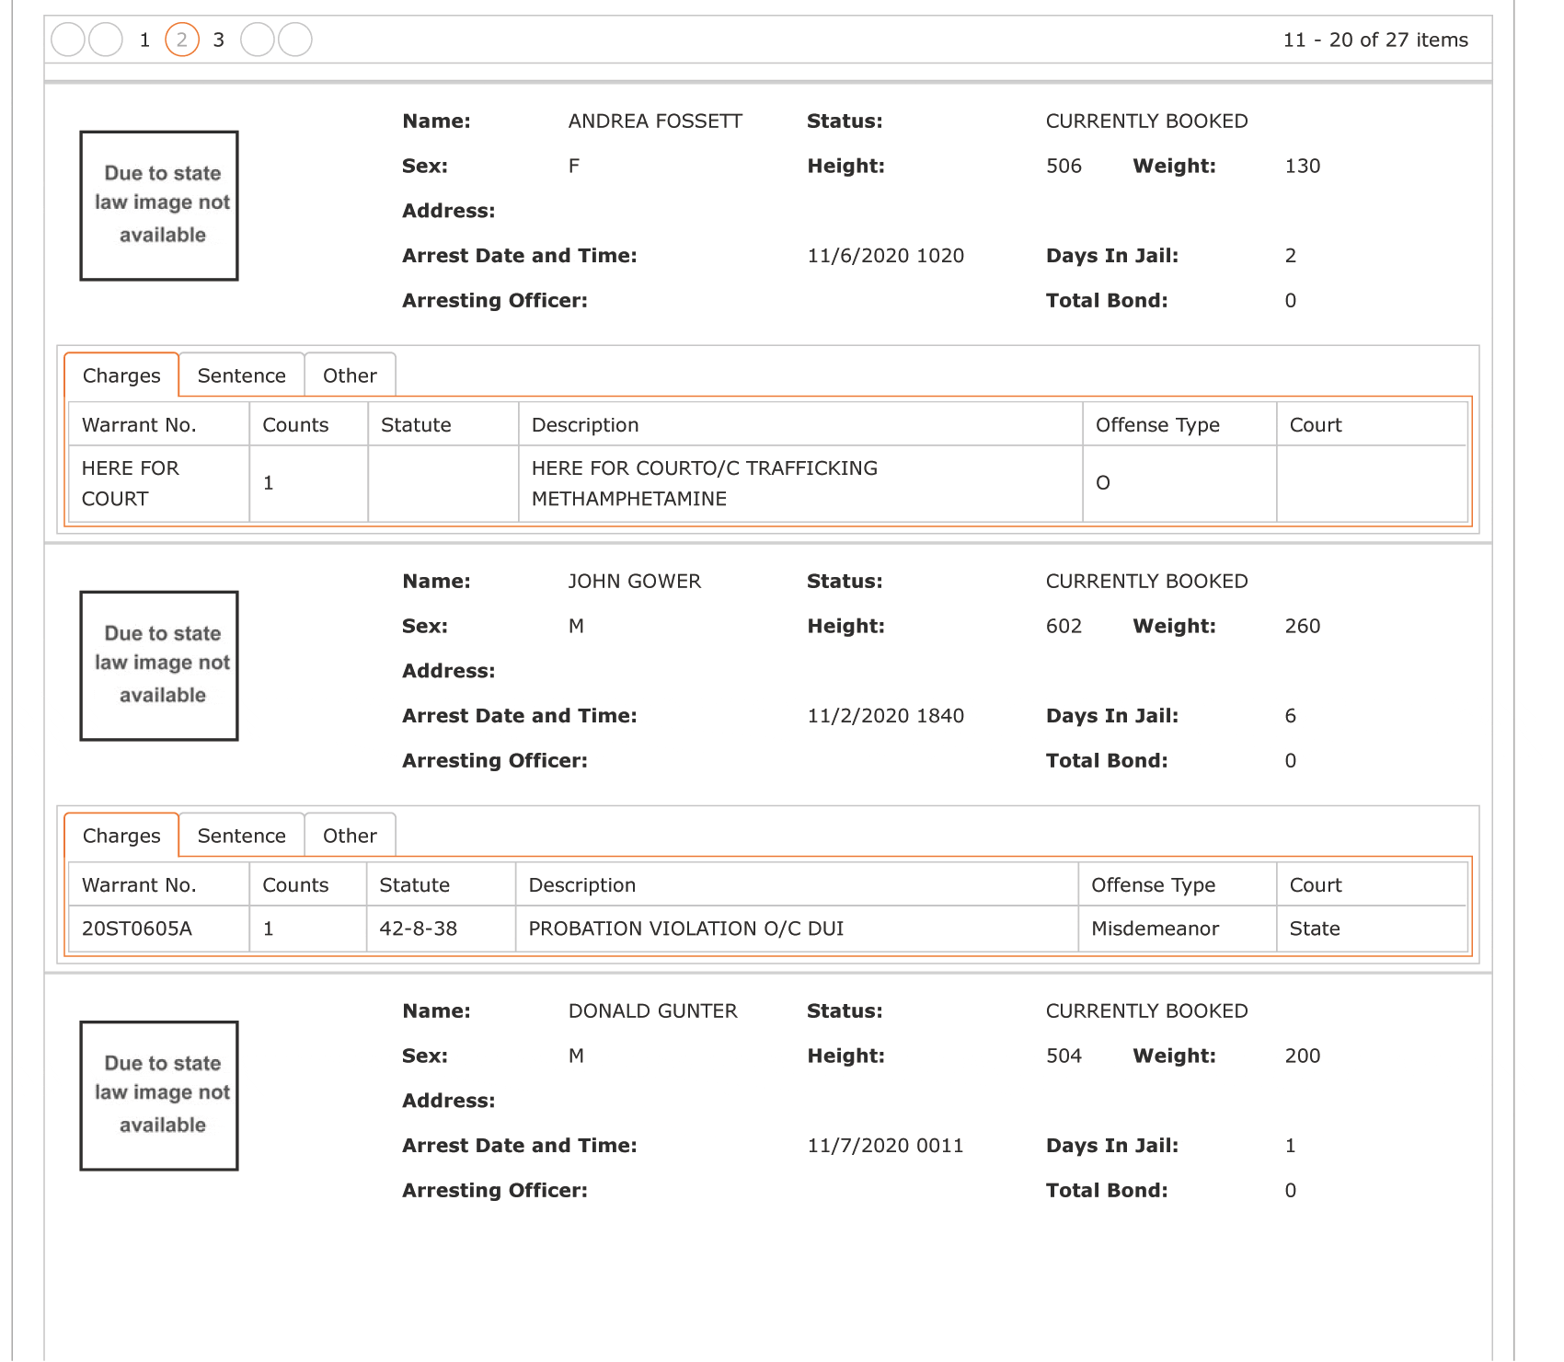This screenshot has width=1564, height=1362.
Task: Open page 1 of results
Action: coord(144,40)
